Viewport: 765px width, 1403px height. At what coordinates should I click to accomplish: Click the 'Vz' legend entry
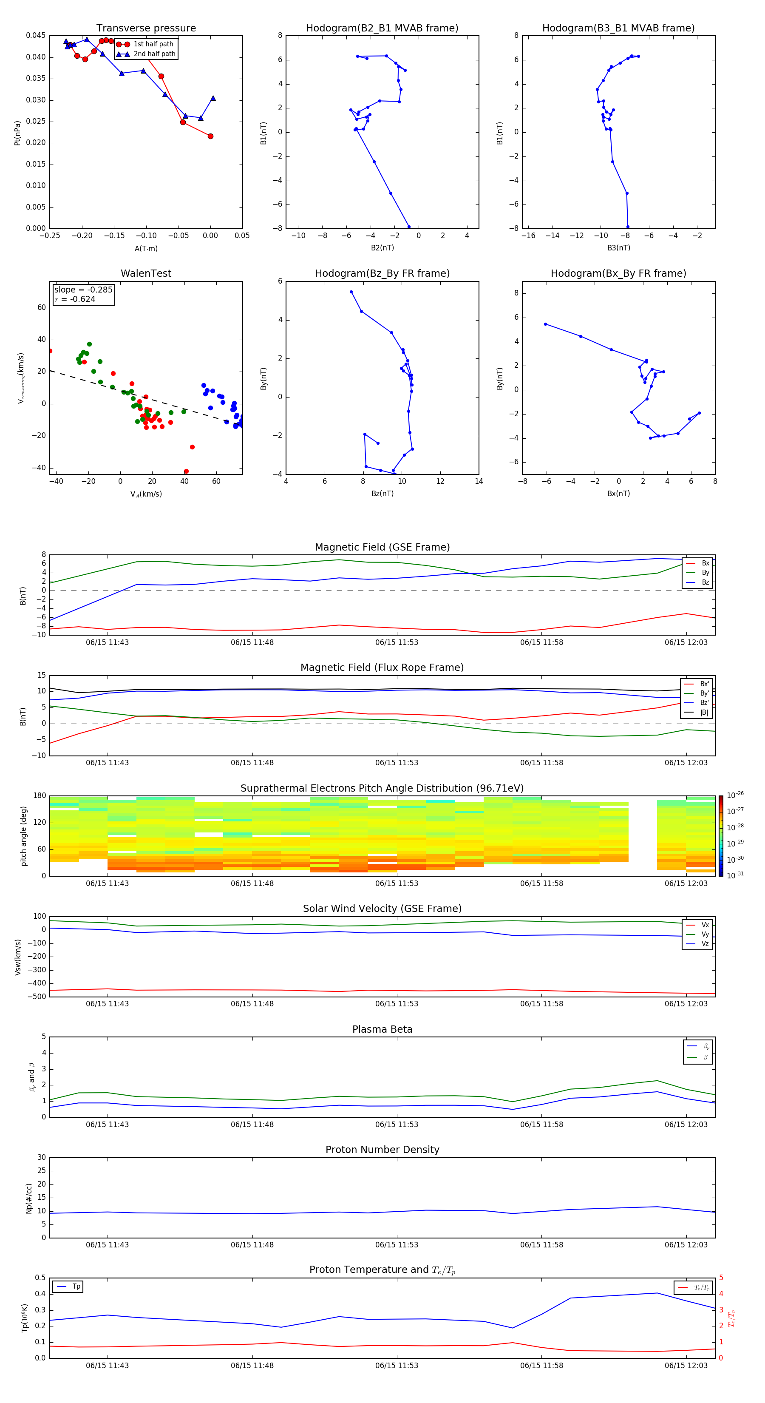click(698, 944)
